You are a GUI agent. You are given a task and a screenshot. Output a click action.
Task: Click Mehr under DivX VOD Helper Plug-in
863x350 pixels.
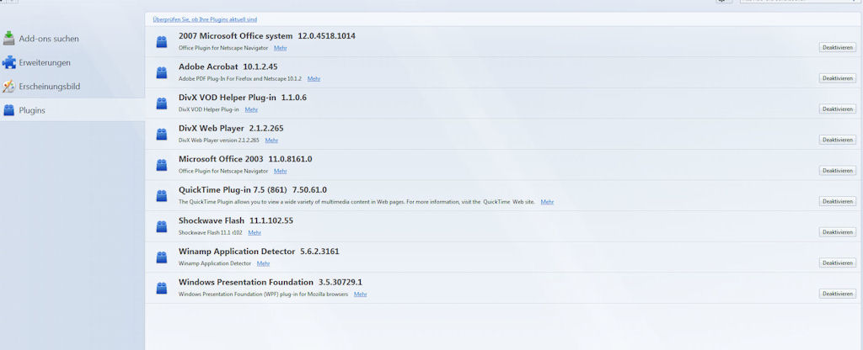pyautogui.click(x=251, y=109)
